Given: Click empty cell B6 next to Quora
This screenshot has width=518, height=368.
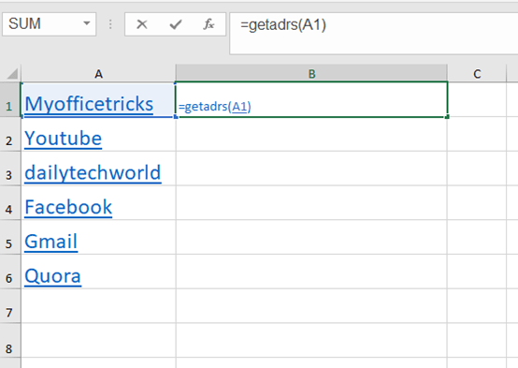Looking at the screenshot, I should tap(311, 272).
